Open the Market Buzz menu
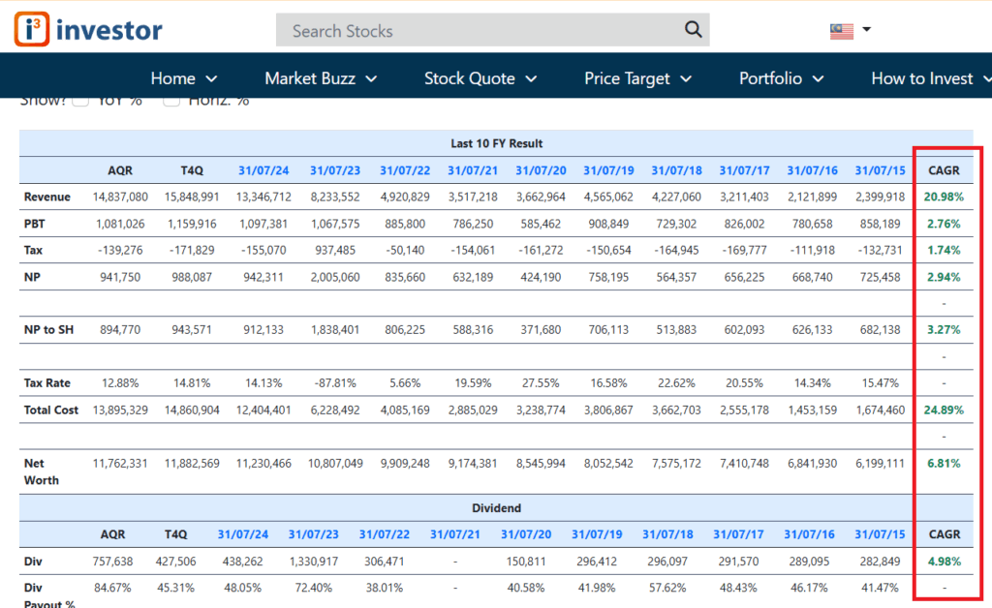 click(321, 78)
